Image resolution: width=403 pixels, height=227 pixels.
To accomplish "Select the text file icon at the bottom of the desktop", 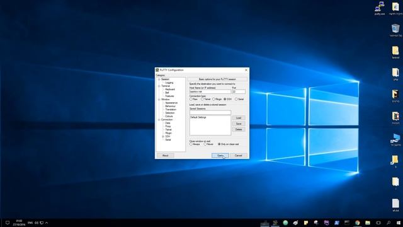I will [395, 205].
